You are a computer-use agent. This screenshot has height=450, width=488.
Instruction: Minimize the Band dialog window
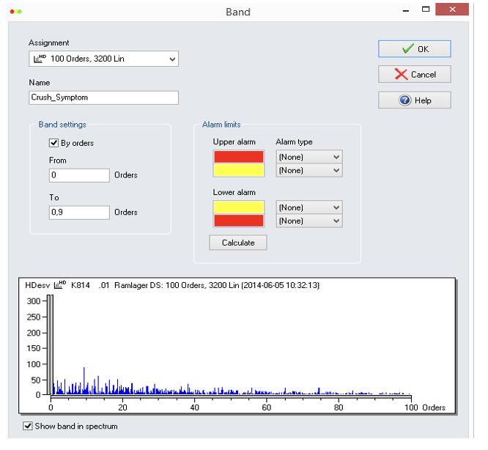405,12
